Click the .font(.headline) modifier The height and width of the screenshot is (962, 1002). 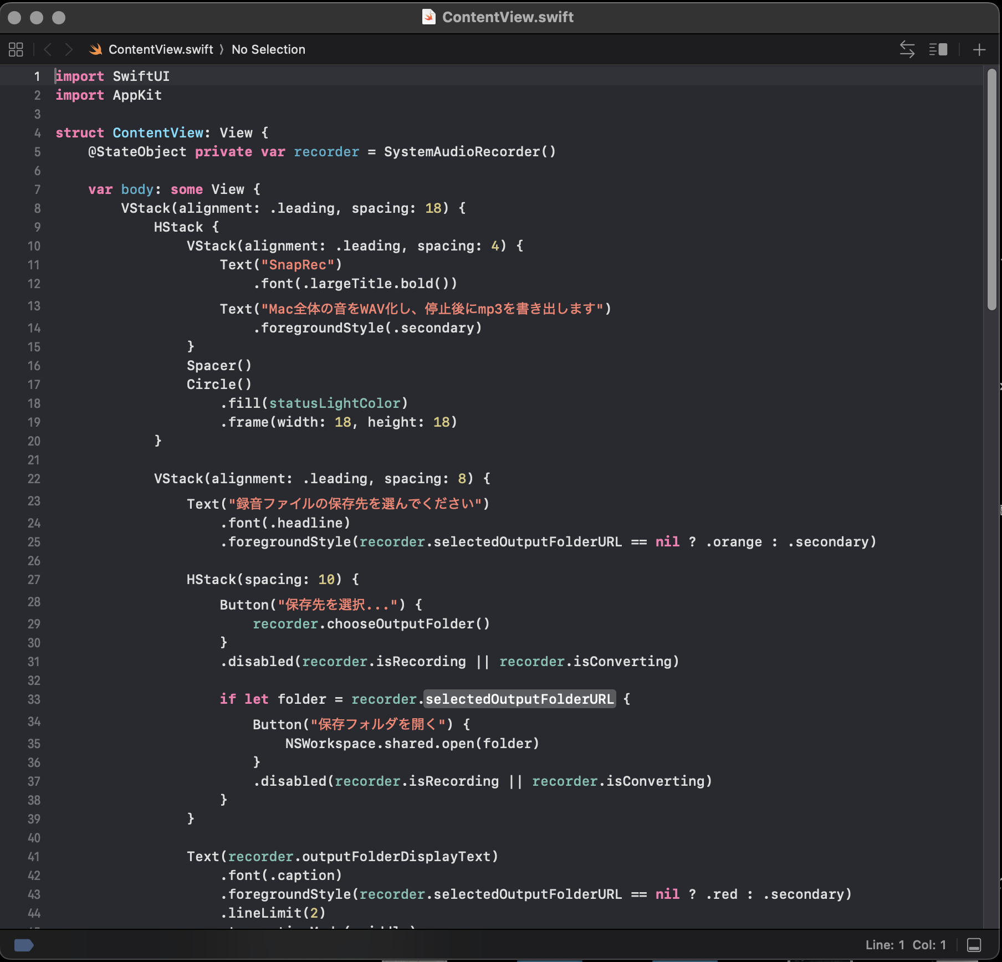[285, 523]
